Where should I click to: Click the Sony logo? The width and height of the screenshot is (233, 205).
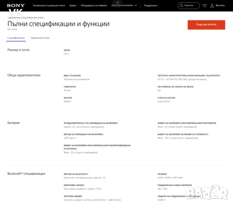coord(16,6)
